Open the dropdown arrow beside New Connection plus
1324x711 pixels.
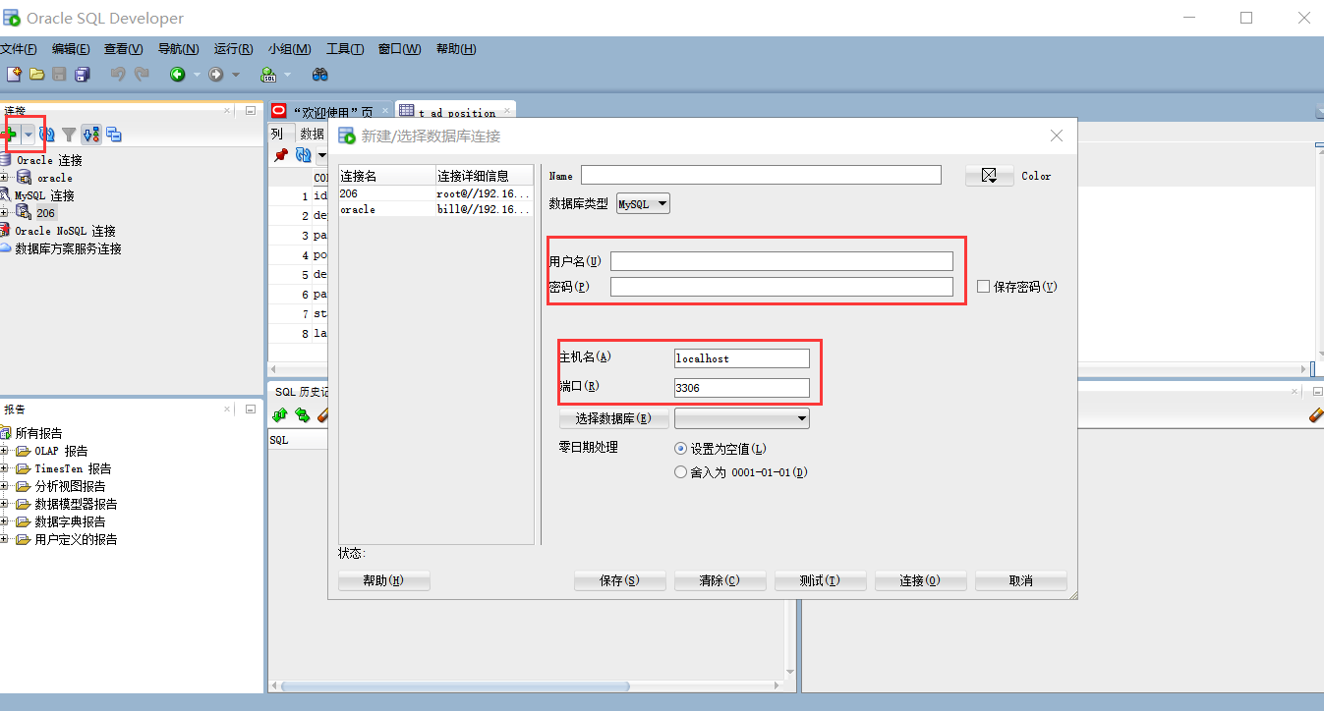click(x=29, y=135)
